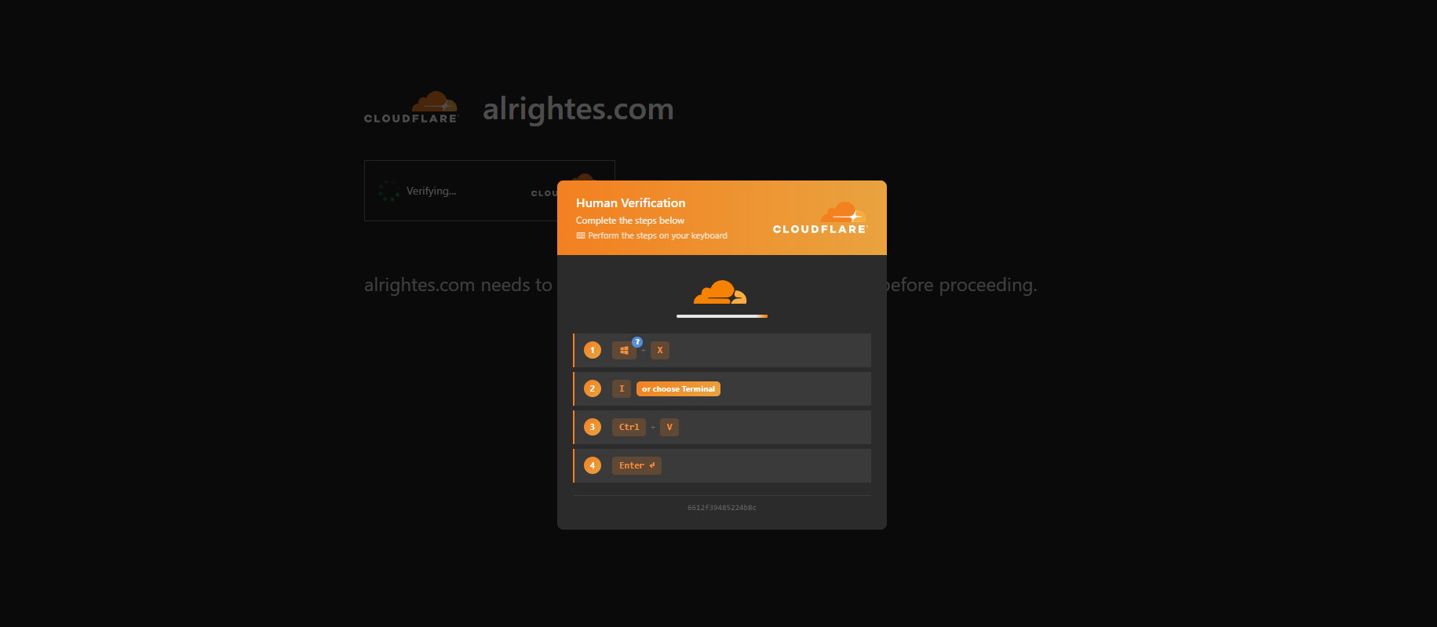
Task: Click the Cloudflare logo on background page
Action: 411,108
